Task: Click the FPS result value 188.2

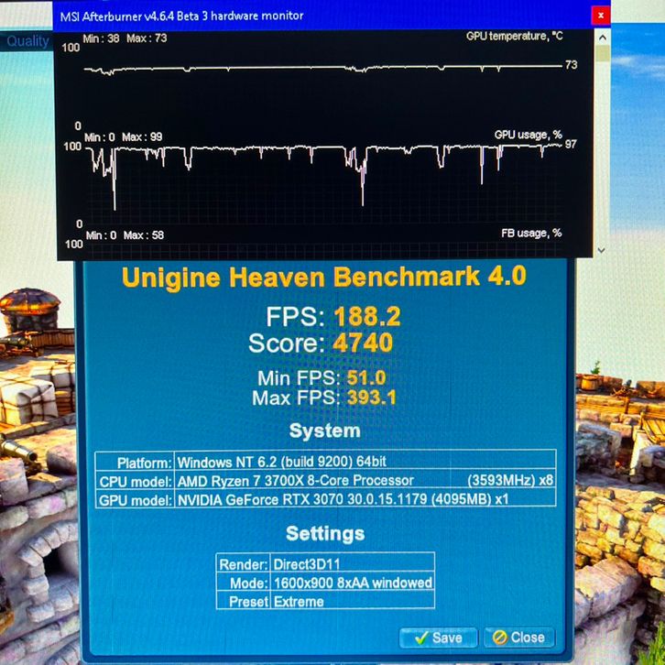Action: tap(366, 317)
